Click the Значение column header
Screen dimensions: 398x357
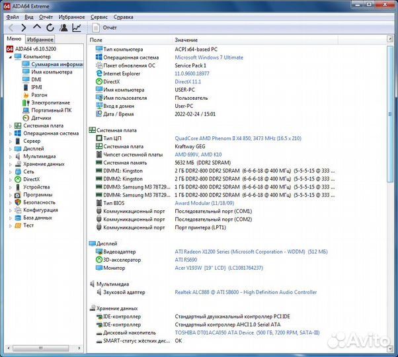255,40
